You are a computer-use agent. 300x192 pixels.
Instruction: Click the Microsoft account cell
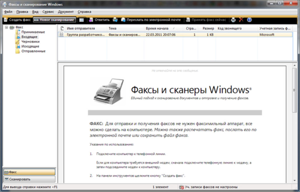tap(267, 35)
